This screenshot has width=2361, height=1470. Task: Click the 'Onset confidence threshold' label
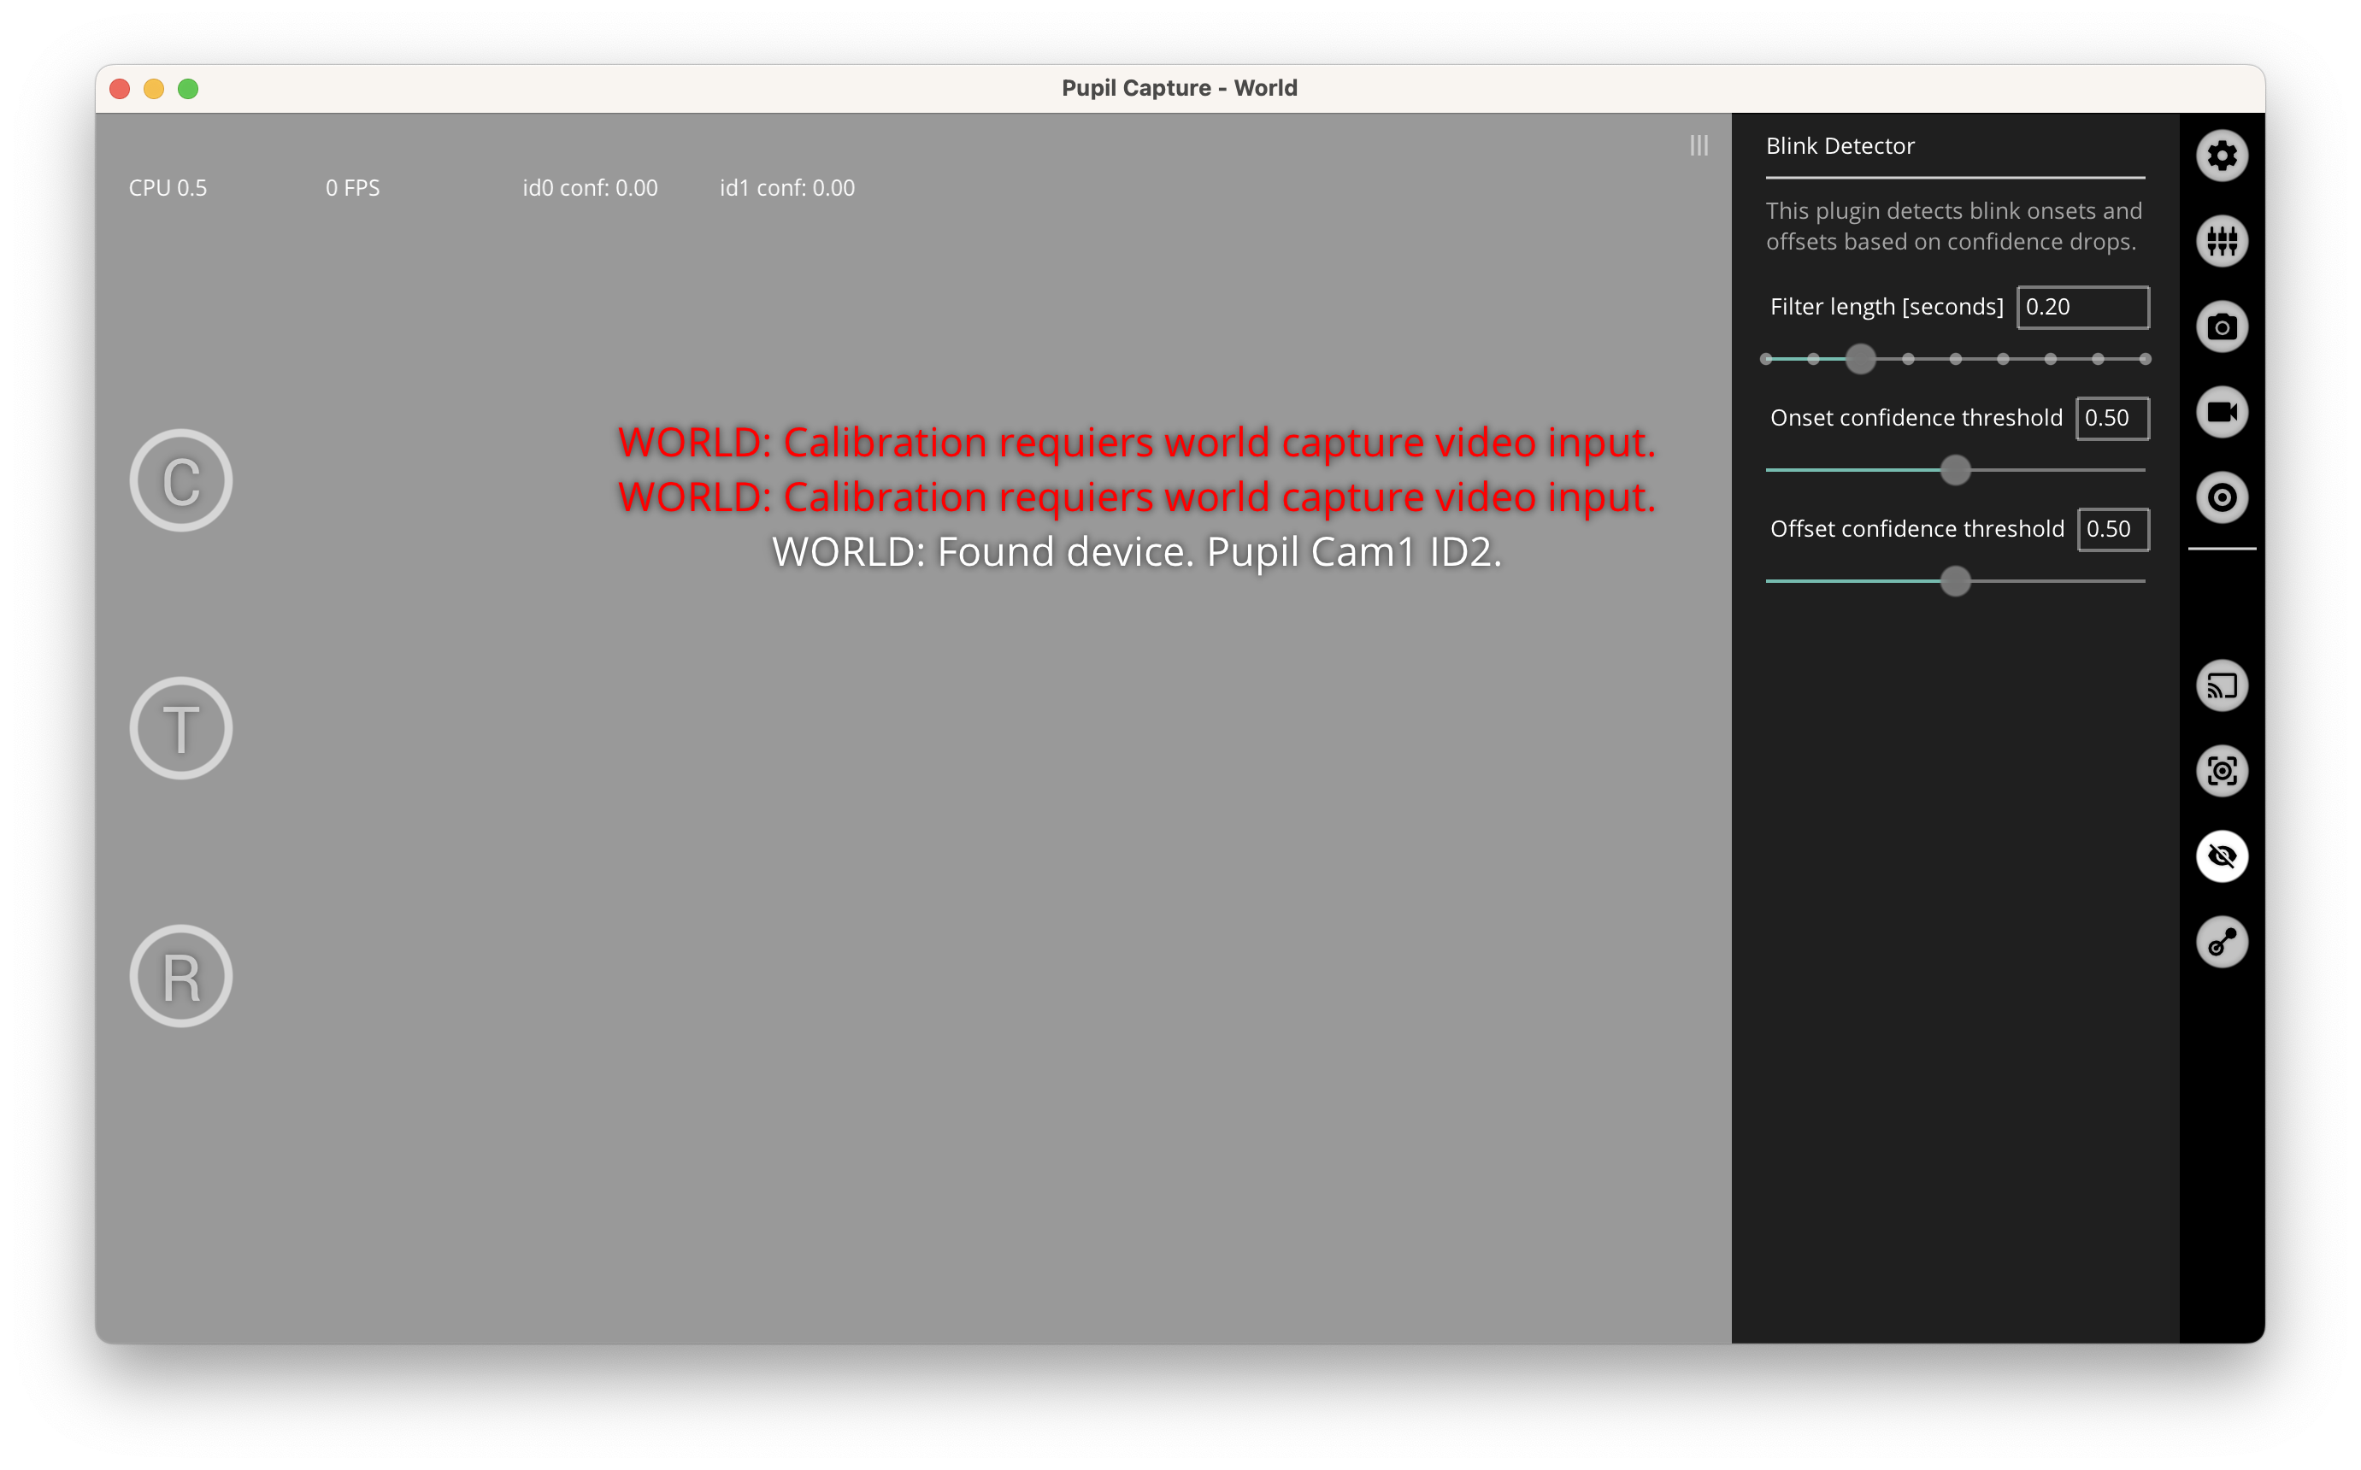click(1915, 418)
